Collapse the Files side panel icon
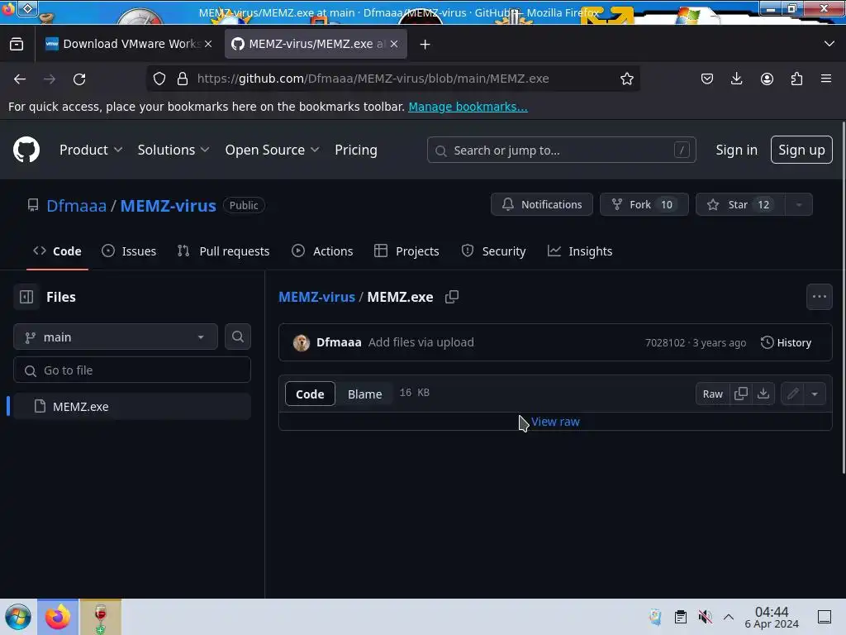 coord(26,297)
